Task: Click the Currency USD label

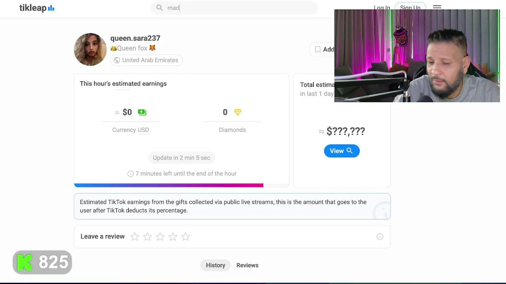Action: tap(130, 130)
